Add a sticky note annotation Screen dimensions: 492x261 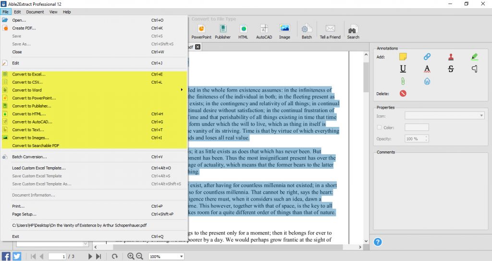click(403, 57)
